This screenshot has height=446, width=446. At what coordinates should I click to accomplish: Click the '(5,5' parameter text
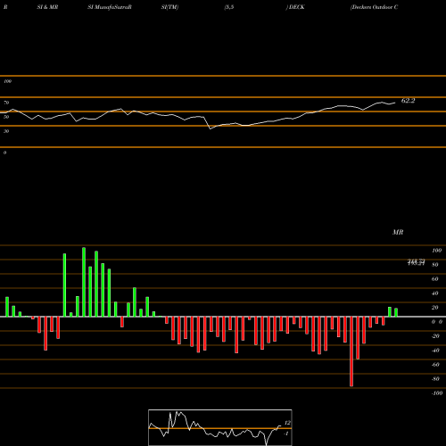(x=229, y=7)
